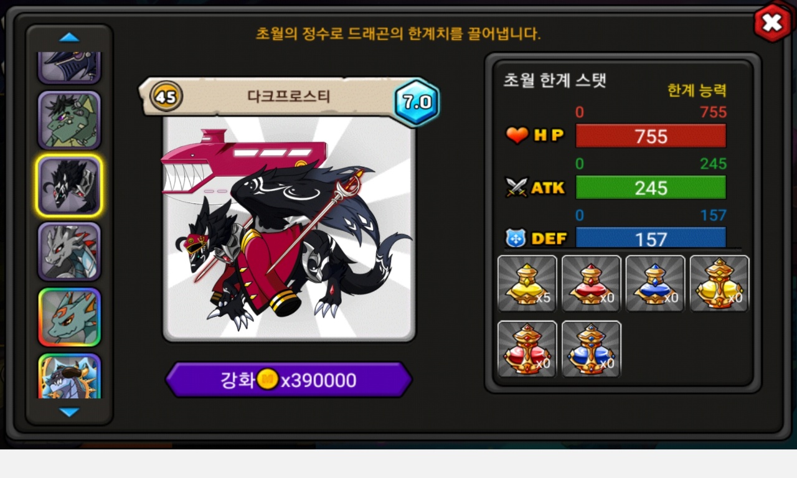Screen dimensions: 797x478
Task: Select the small red essence potion
Action: 592,283
